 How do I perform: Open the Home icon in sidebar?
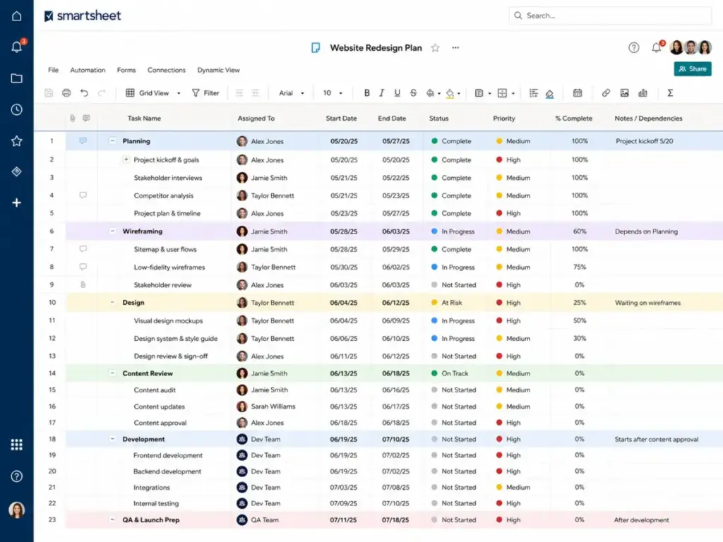[x=17, y=16]
